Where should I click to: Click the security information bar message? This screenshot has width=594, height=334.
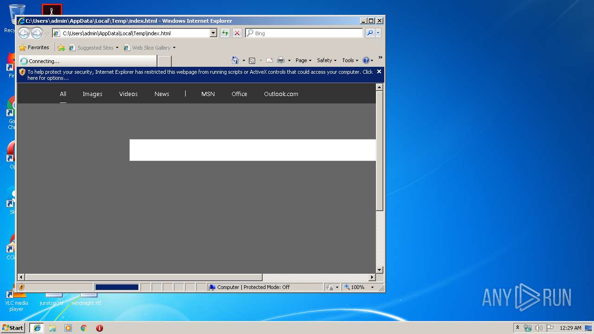click(200, 75)
